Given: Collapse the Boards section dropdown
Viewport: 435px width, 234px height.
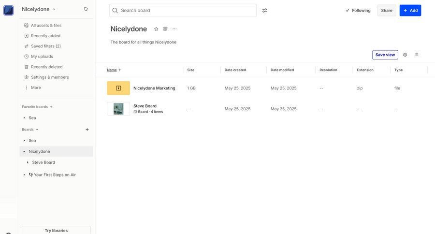Looking at the screenshot, I should (30, 130).
